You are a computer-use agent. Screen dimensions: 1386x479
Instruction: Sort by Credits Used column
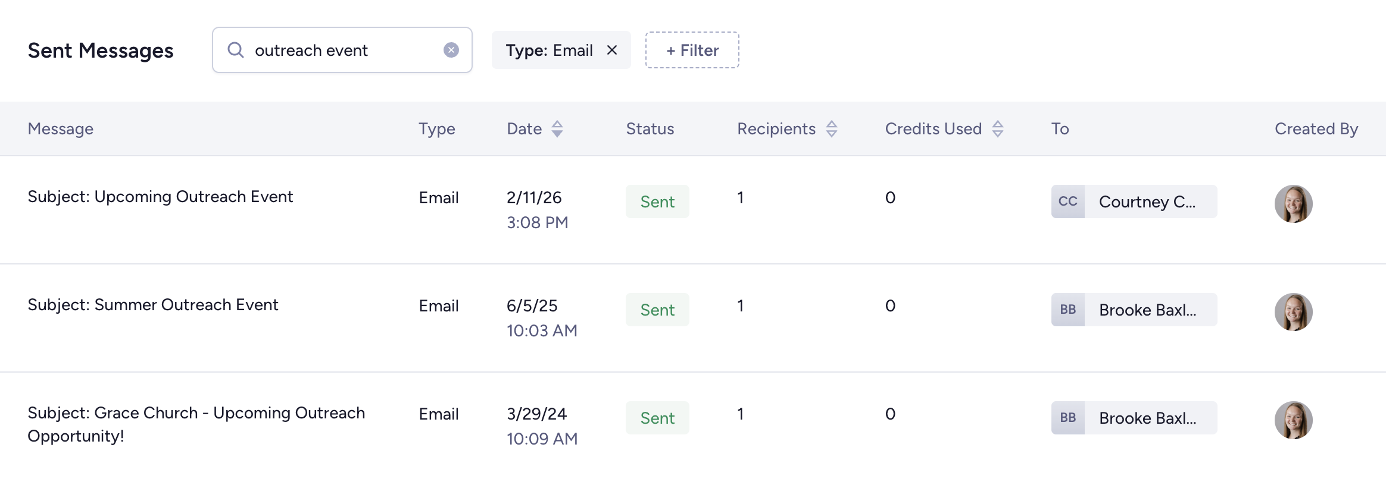pos(998,129)
